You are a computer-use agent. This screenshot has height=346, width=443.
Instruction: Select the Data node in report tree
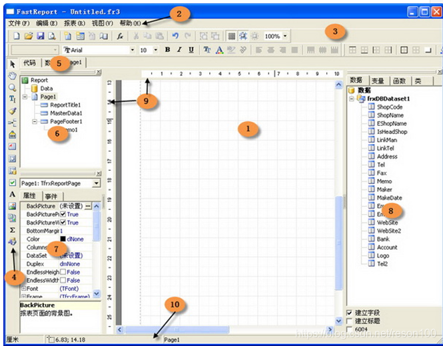(47, 89)
